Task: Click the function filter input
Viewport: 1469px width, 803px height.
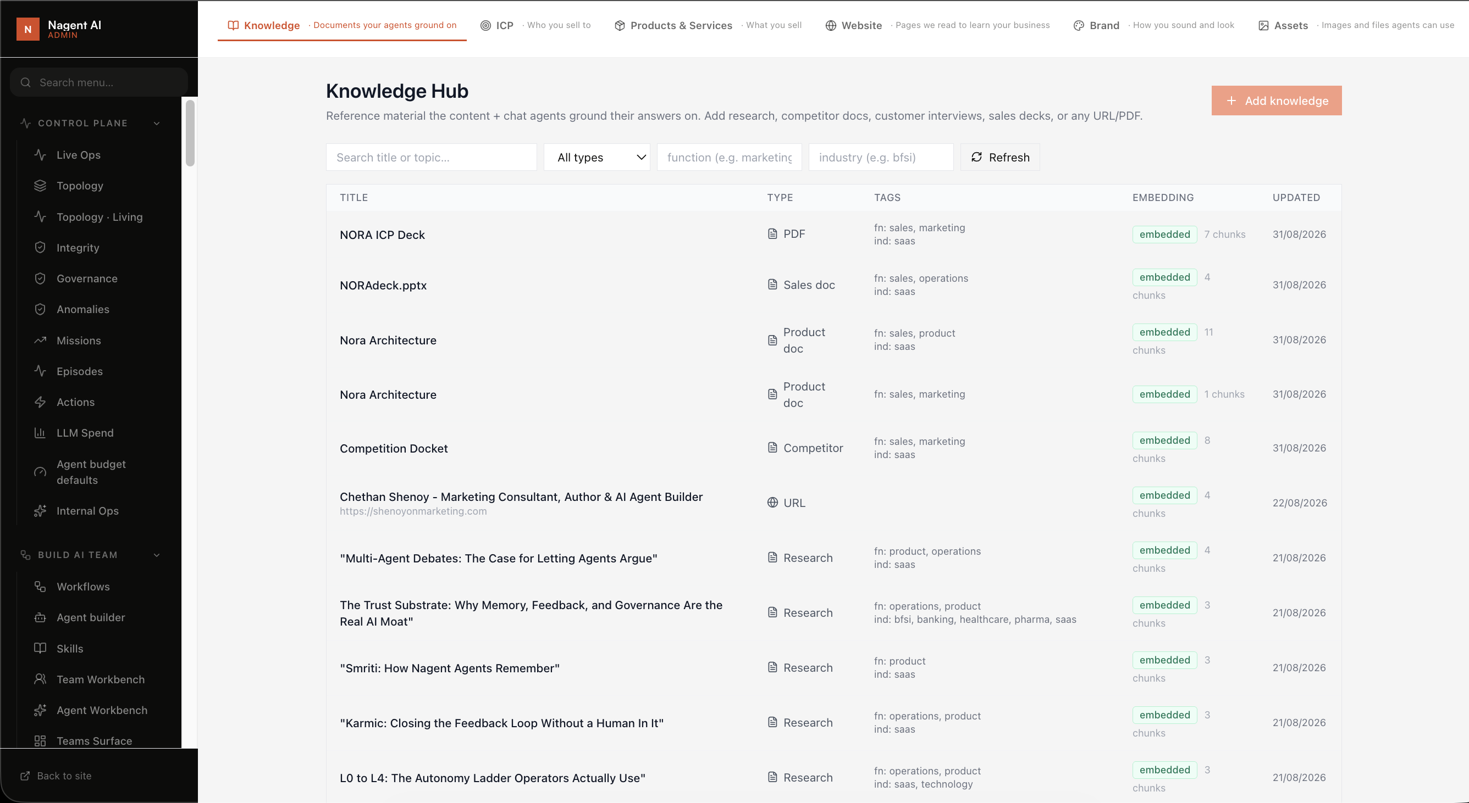Action: click(x=729, y=157)
